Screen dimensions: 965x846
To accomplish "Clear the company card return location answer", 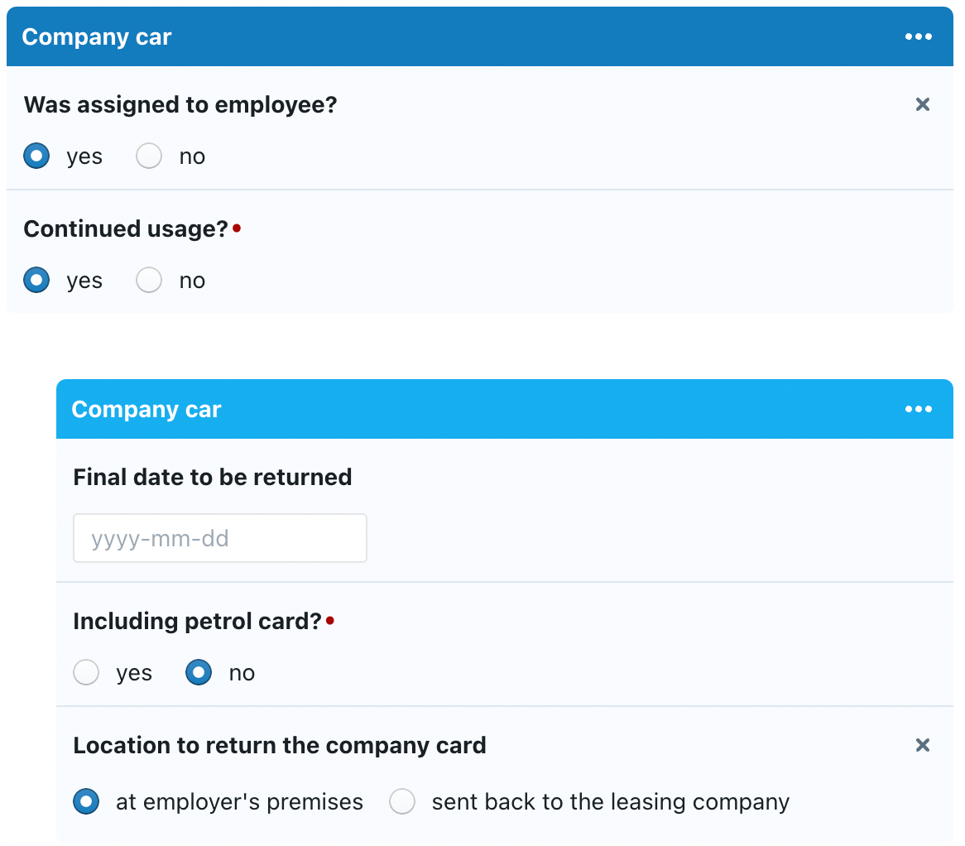I will 922,745.
